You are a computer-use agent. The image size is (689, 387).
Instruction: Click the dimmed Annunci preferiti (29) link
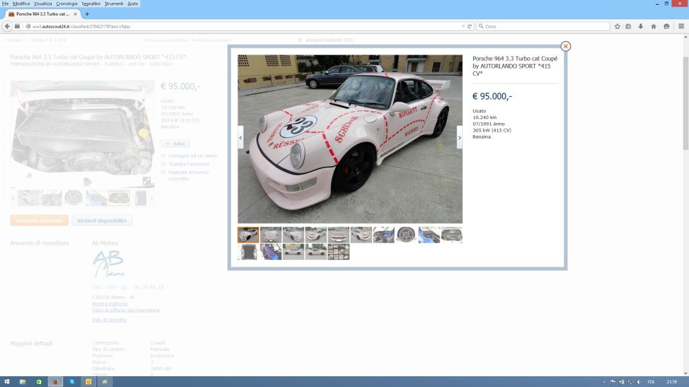click(328, 40)
